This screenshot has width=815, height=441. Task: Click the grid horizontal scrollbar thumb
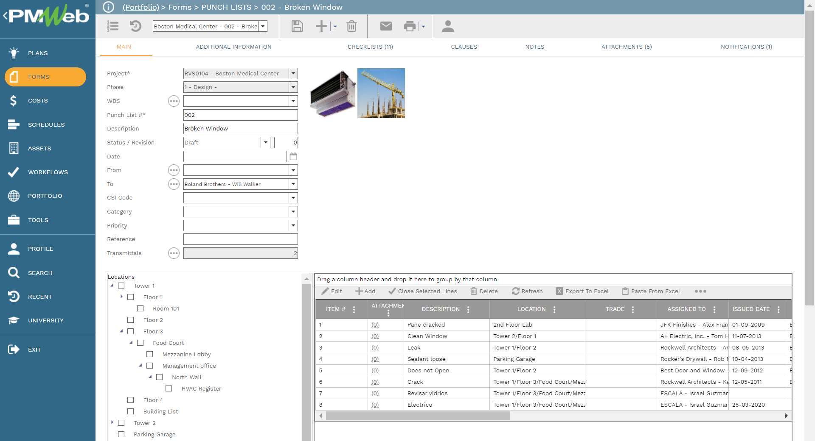pos(418,416)
